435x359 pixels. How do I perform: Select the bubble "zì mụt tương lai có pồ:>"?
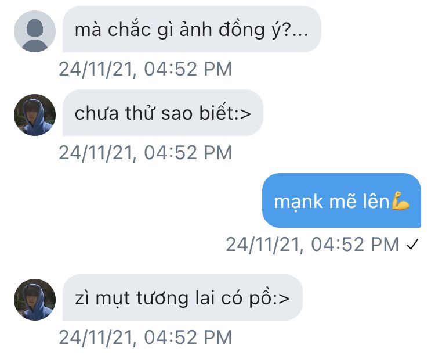(183, 297)
